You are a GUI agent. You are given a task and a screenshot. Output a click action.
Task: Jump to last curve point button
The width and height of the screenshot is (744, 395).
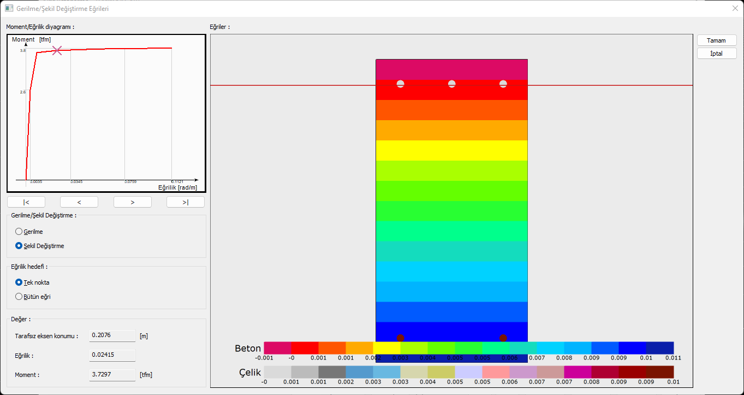coord(186,202)
